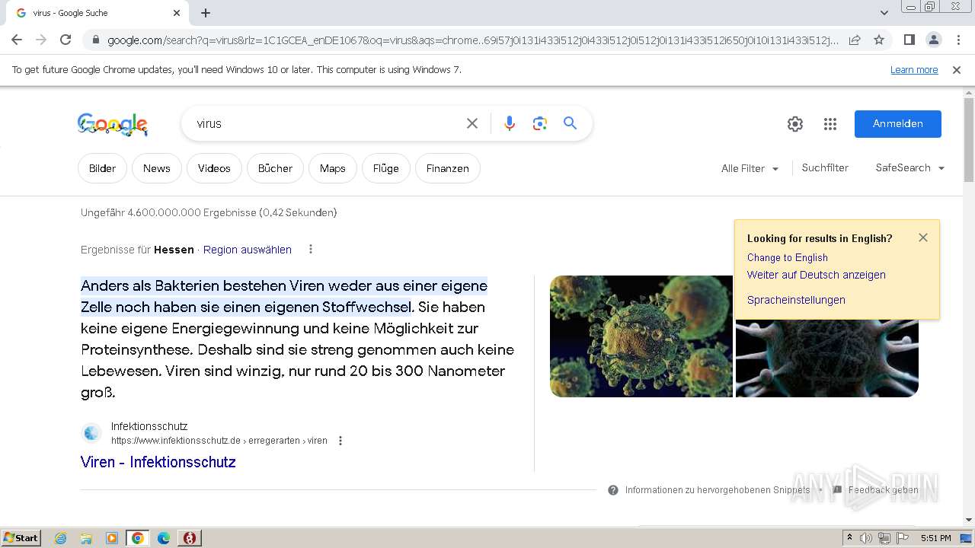This screenshot has width=975, height=548.
Task: Expand the tab search chevron
Action: click(884, 13)
